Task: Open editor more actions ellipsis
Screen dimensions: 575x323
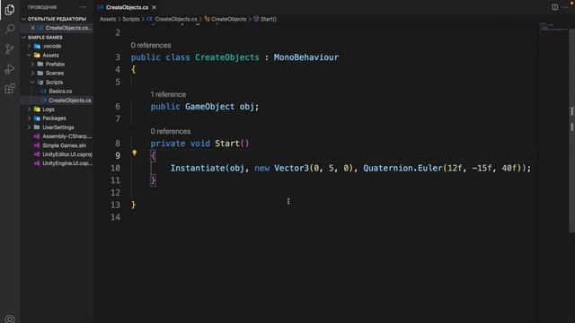Action: click(x=565, y=7)
